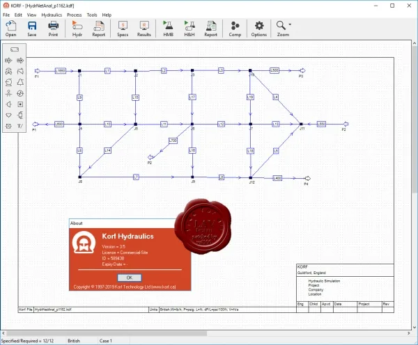The width and height of the screenshot is (418, 345).
Task: Click the horizontal scrollbar right arrow
Action: 409,333
